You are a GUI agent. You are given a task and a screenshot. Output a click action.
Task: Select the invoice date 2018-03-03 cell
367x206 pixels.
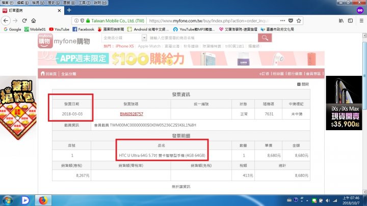coord(72,114)
